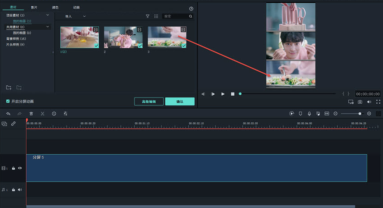
Task: Open the 动画 tab
Action: 76,8
